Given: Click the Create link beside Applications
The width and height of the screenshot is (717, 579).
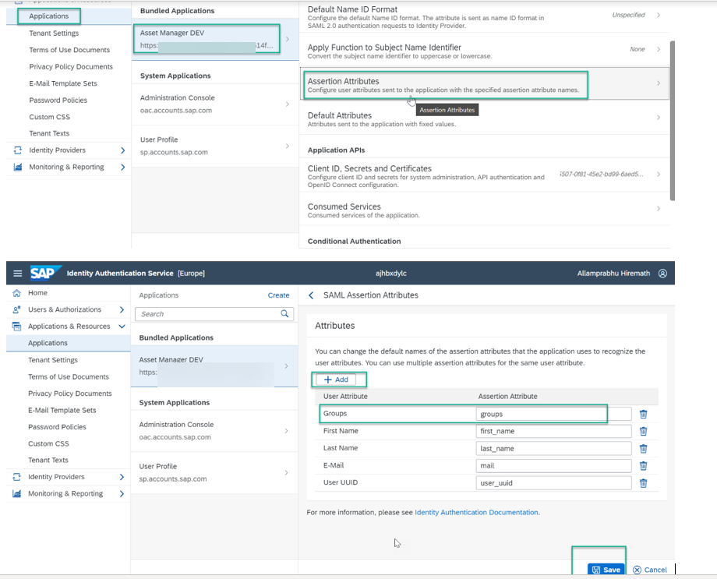Looking at the screenshot, I should point(278,295).
